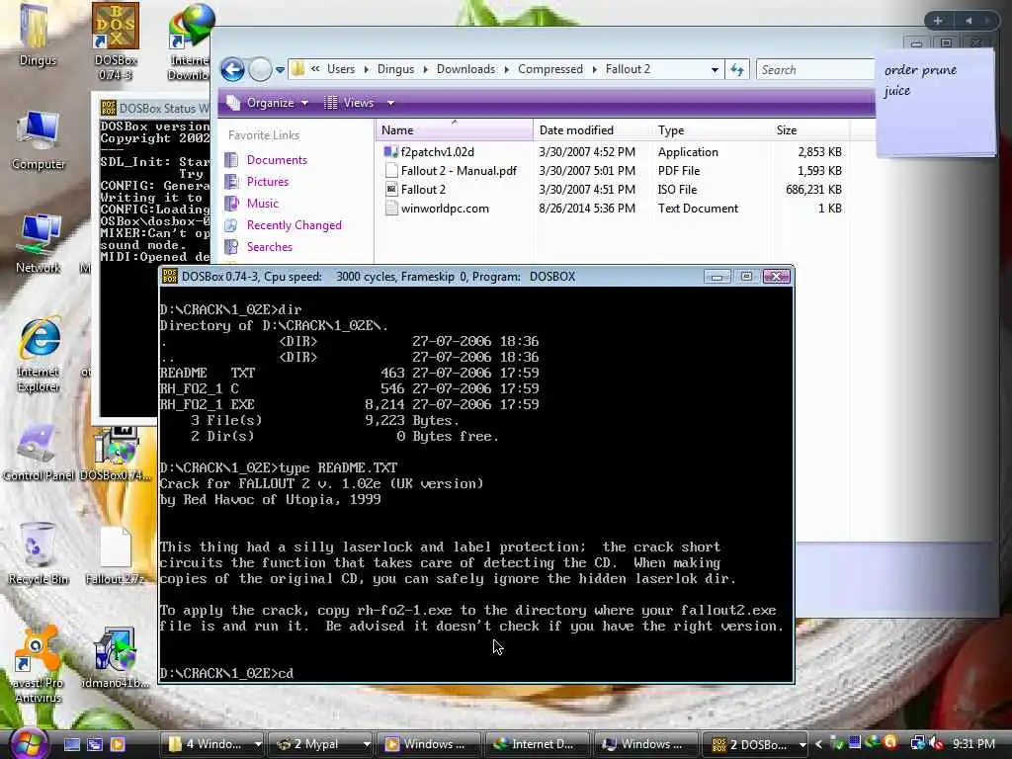1012x759 pixels.
Task: Add a new sticky note with plus button
Action: pyautogui.click(x=937, y=21)
